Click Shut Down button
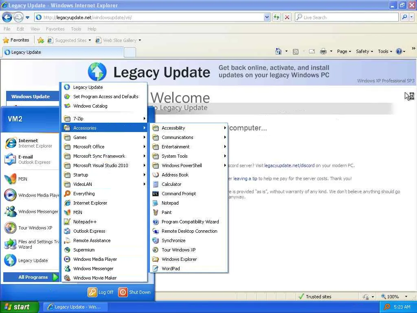 click(134, 292)
